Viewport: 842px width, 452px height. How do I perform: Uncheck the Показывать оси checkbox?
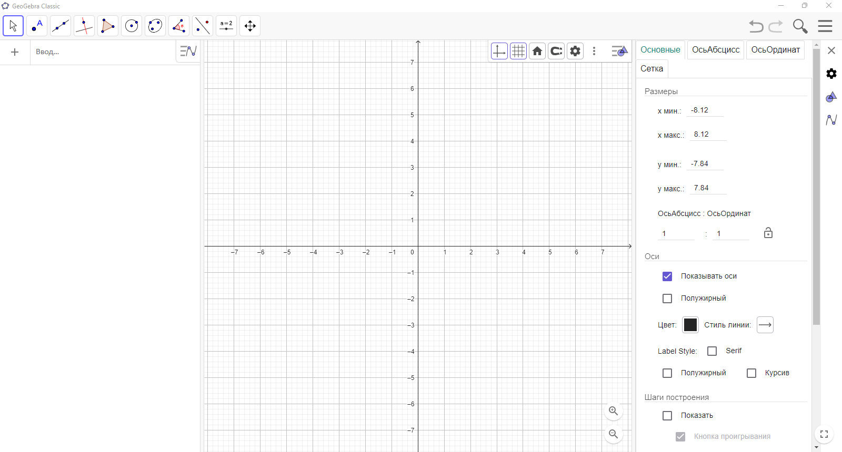click(x=667, y=276)
